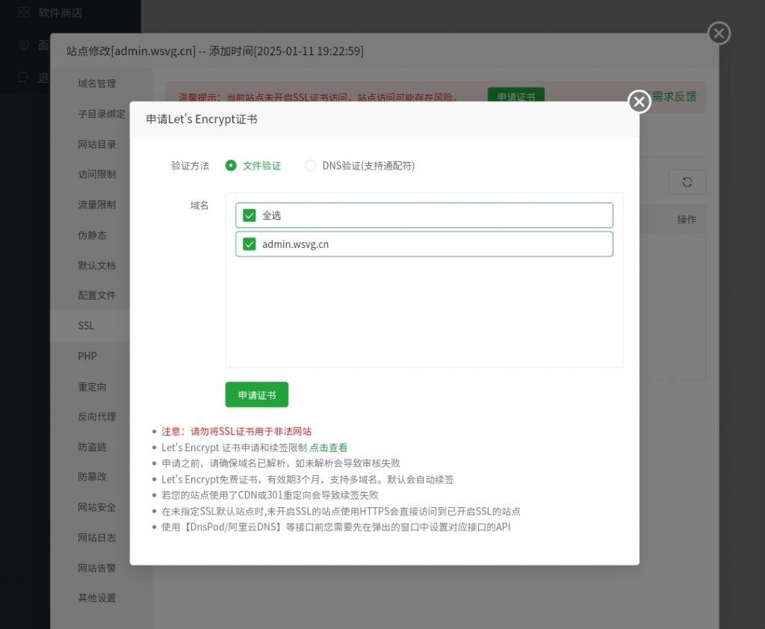The image size is (765, 629).
Task: Select the 反向代理 tab
Action: 97,417
